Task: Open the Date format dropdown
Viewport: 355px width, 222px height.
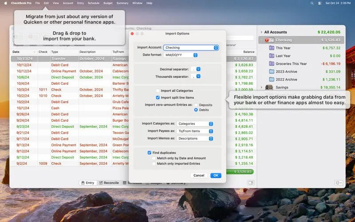Action: (181, 55)
